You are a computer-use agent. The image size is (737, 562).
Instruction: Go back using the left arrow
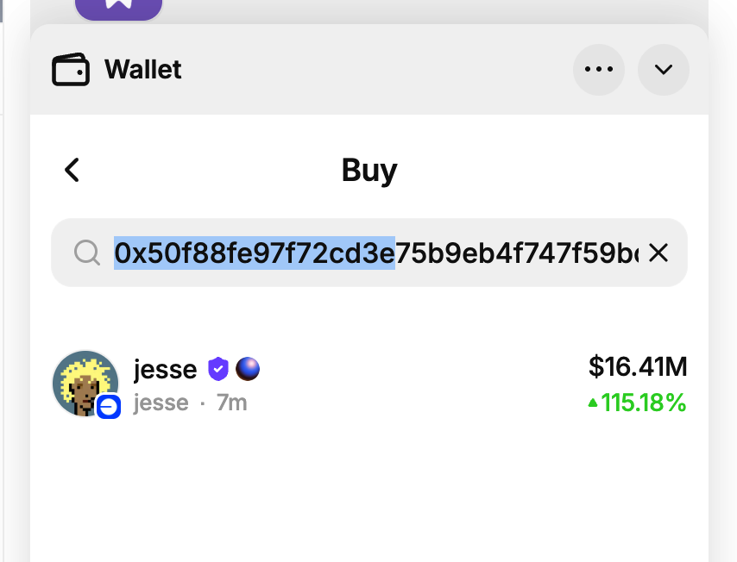72,170
